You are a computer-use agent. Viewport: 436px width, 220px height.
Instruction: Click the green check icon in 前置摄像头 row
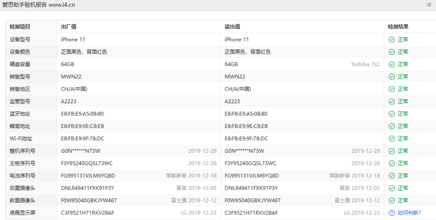point(391,200)
